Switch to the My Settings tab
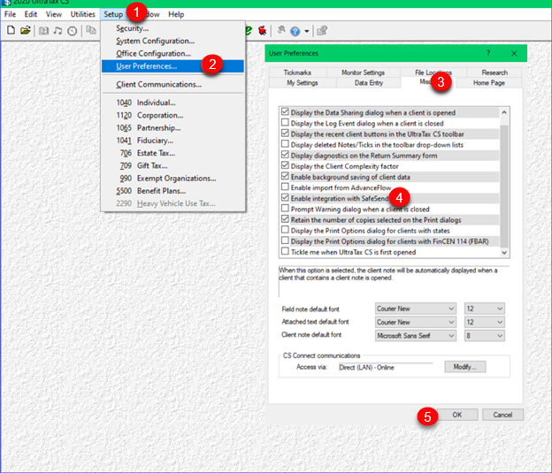 coord(302,83)
